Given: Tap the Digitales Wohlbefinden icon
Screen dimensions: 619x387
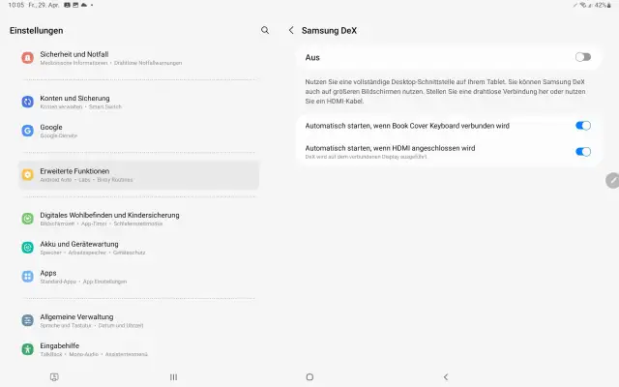Looking at the screenshot, I should coord(27,219).
